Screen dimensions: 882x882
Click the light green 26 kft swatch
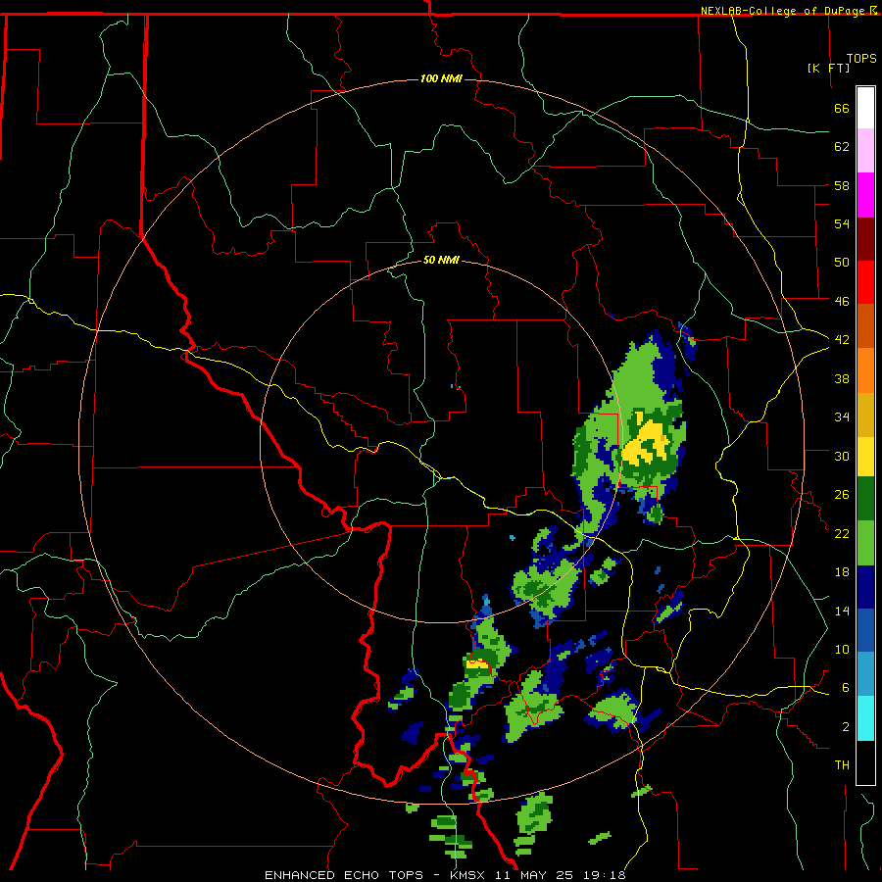[865, 543]
